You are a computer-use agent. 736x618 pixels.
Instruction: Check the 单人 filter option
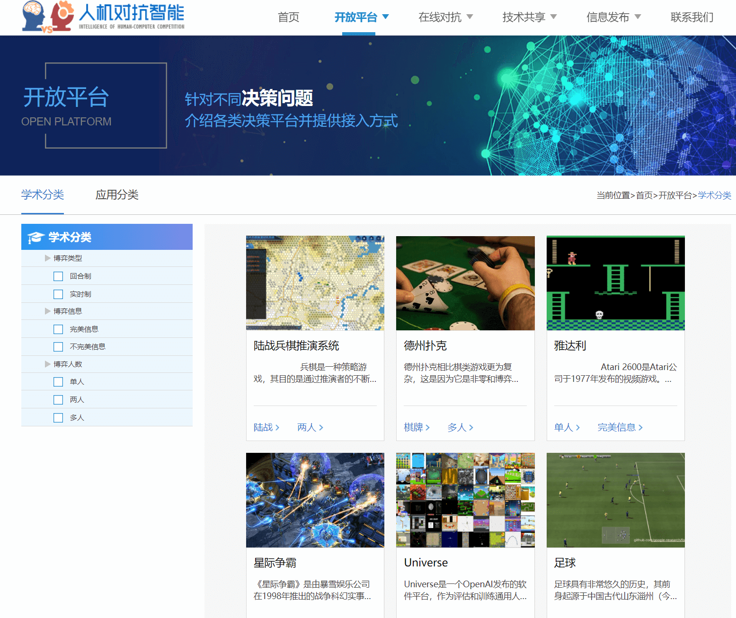click(x=58, y=381)
